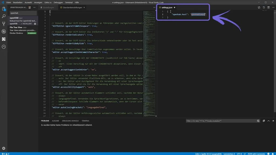Open the Source Control view icon

tap(4, 24)
